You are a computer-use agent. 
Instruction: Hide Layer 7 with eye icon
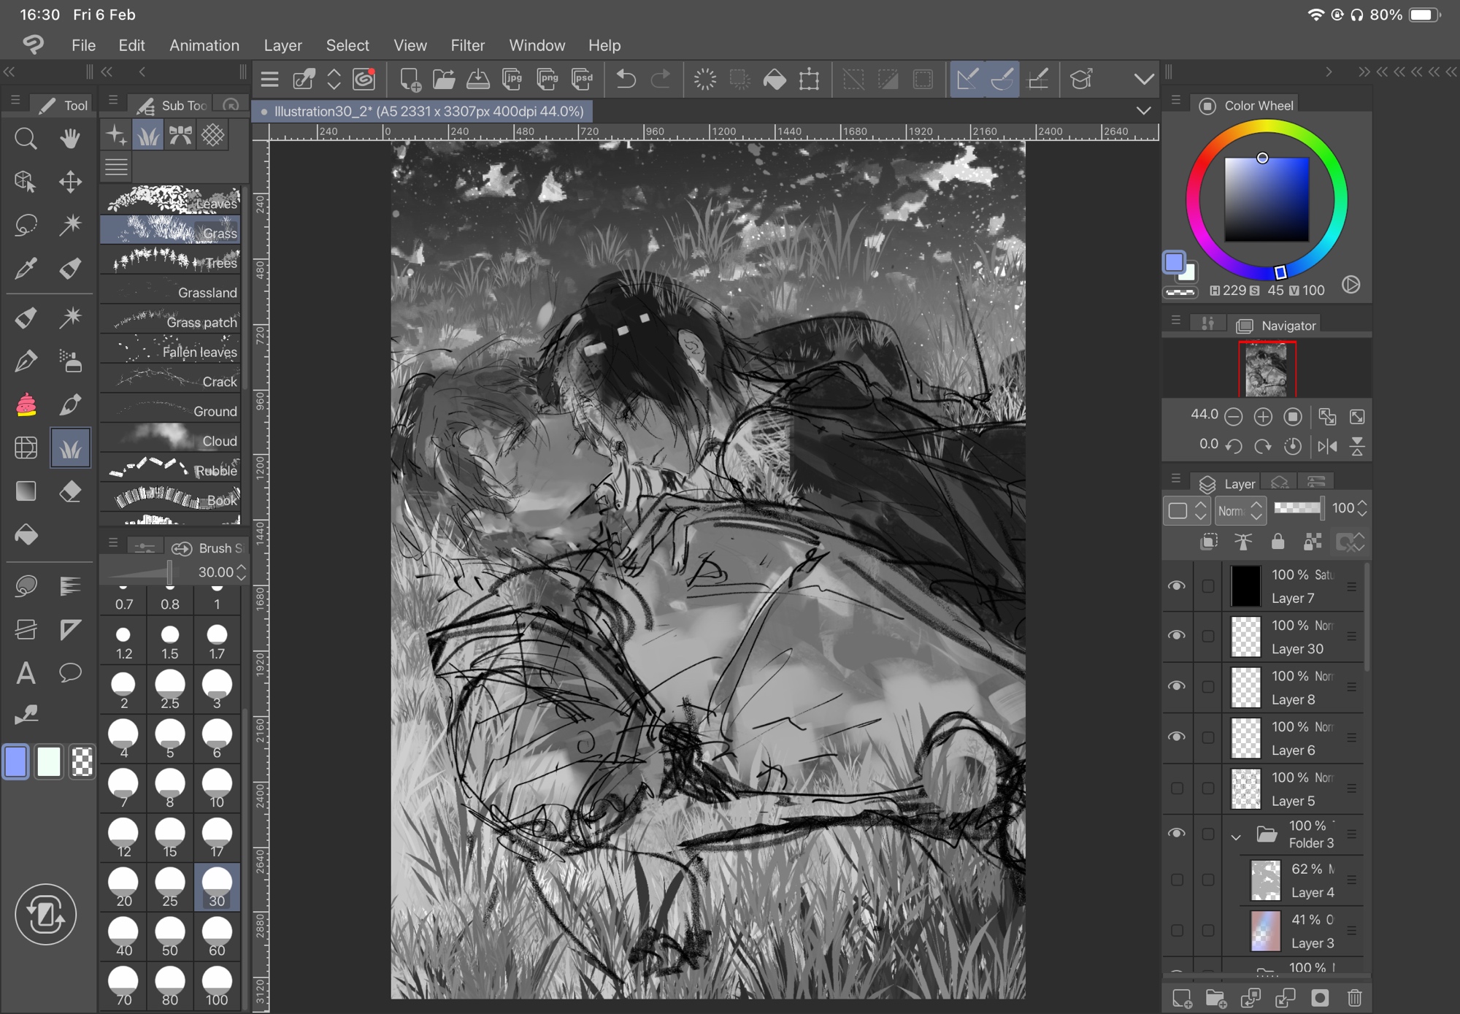click(1177, 586)
